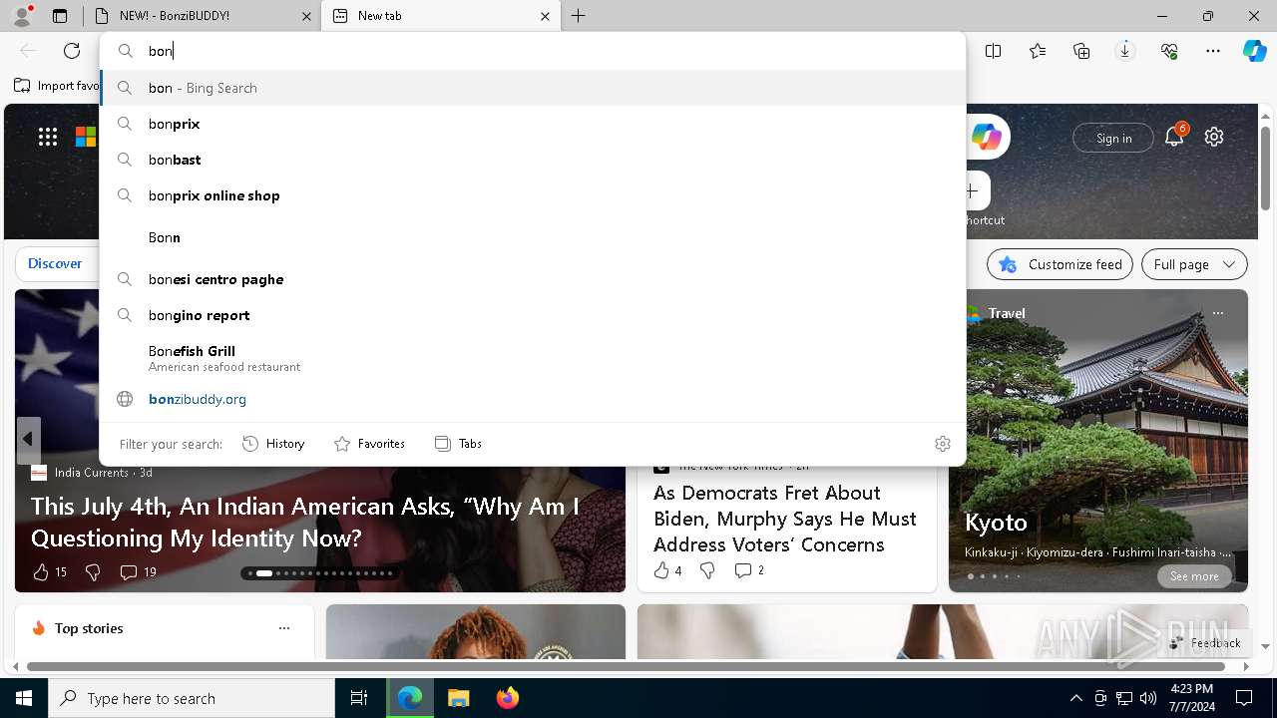Open the Favorites star toolbar icon
Screen dimensions: 1277x718
(x=1038, y=51)
